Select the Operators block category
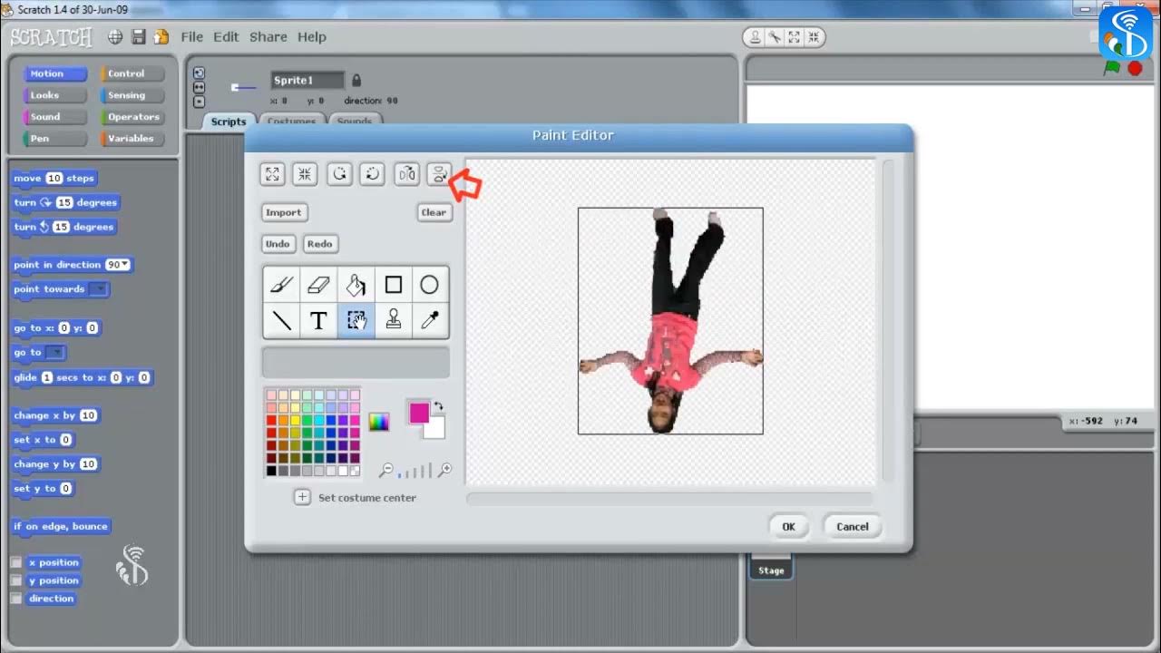This screenshot has width=1161, height=653. pyautogui.click(x=133, y=117)
